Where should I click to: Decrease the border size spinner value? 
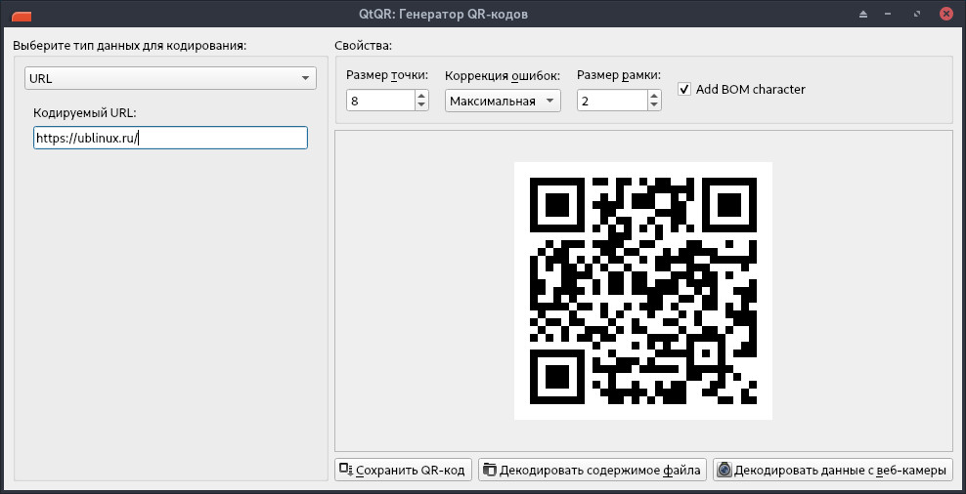click(654, 105)
